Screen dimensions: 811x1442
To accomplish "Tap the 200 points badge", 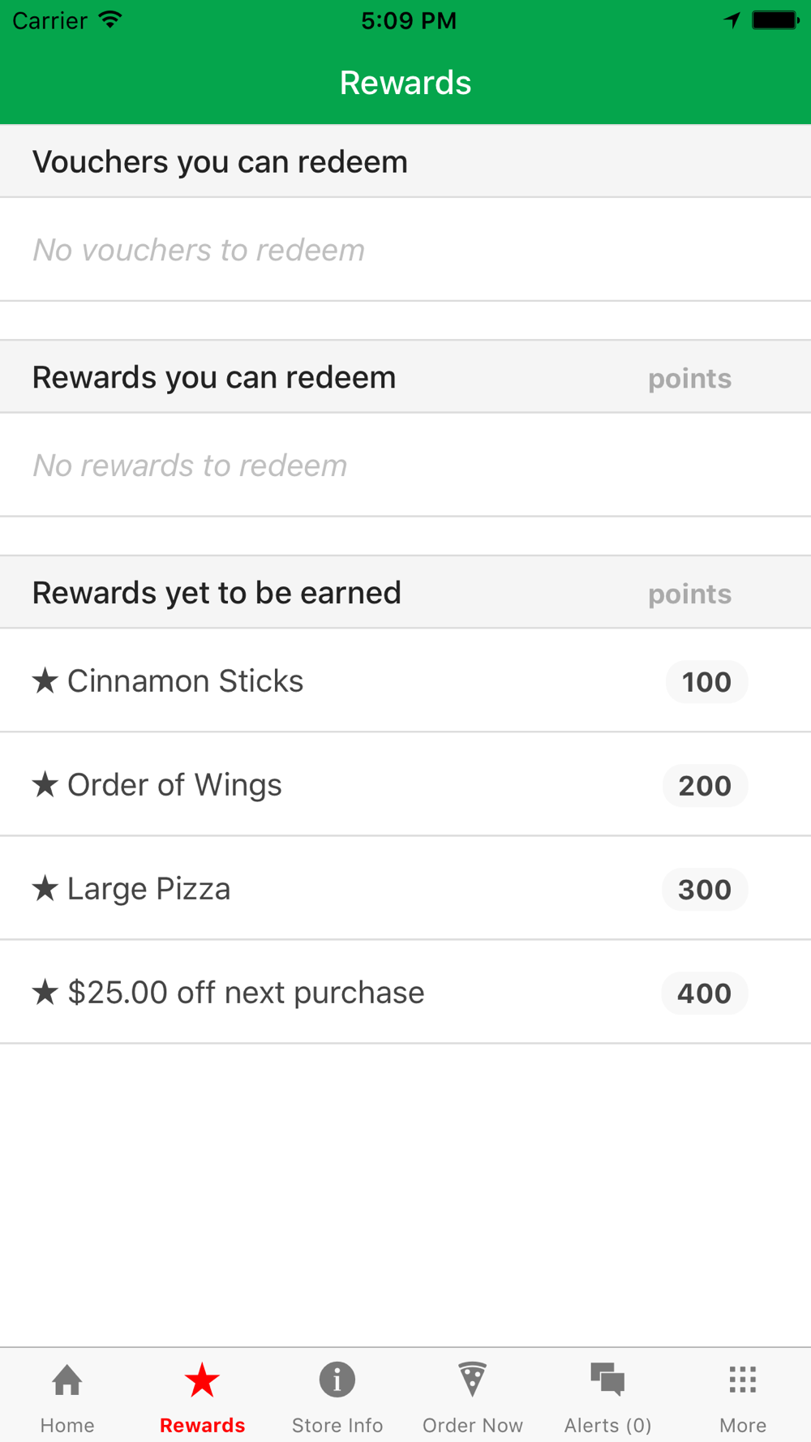I will click(705, 786).
